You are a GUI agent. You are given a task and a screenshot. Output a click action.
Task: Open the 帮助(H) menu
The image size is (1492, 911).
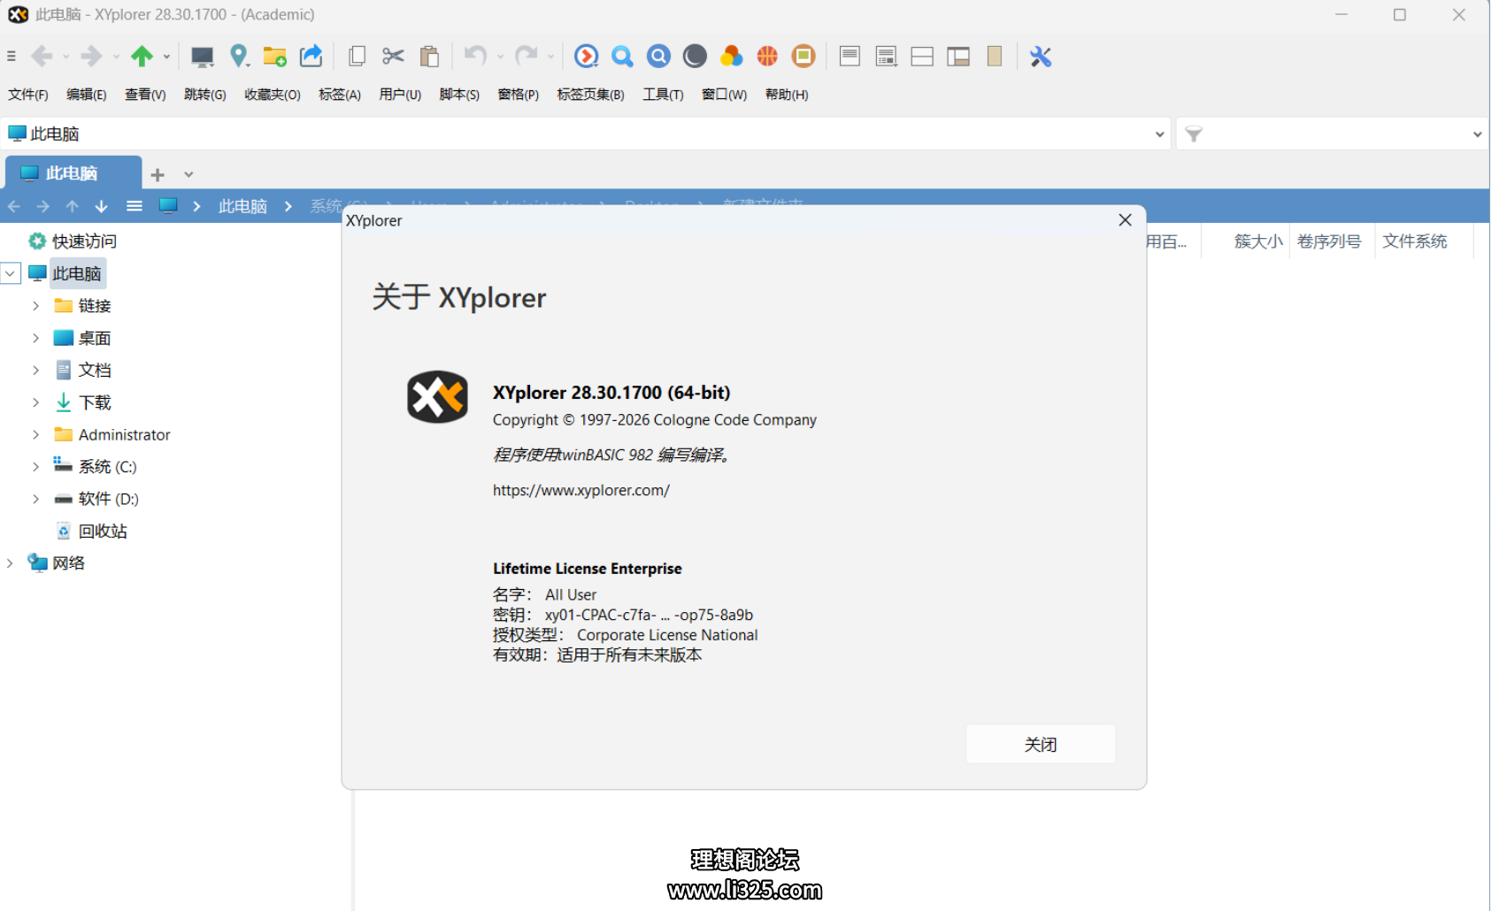tap(787, 95)
